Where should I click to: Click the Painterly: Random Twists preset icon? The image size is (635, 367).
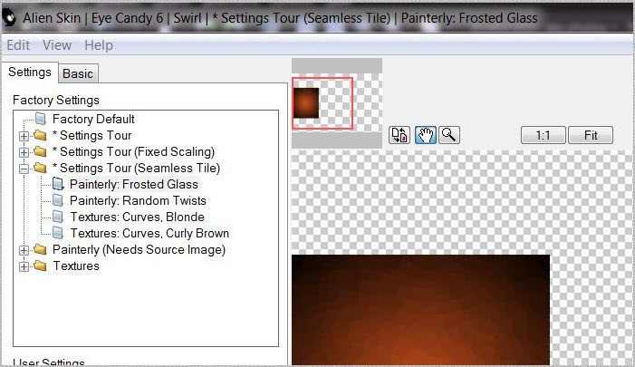pyautogui.click(x=58, y=200)
